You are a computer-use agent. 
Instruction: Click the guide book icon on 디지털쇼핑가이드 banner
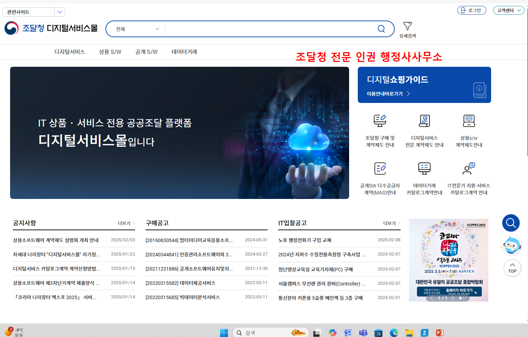pos(479,90)
